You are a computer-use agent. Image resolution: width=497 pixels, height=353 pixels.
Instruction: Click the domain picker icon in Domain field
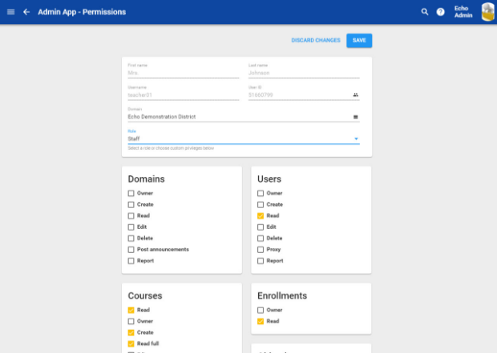(x=355, y=117)
